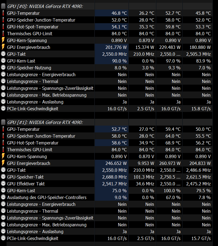This screenshot has width=218, height=246.
Task: Select the GPU Effektiver Takt label
Action: (x=26, y=184)
